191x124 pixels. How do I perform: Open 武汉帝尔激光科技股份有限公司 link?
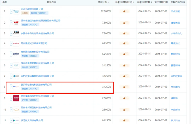(36, 85)
